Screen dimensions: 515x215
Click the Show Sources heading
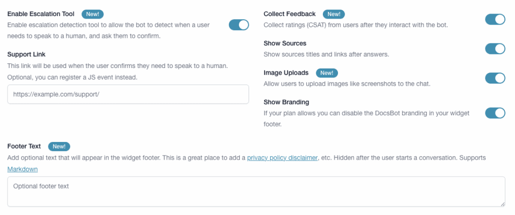click(x=285, y=43)
